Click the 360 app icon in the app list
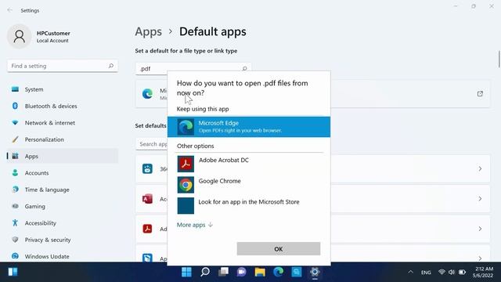The width and height of the screenshot is (501, 282). point(147,169)
